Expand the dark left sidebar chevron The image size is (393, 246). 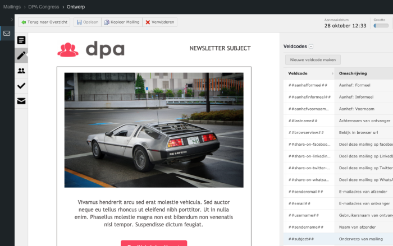(x=12, y=20)
